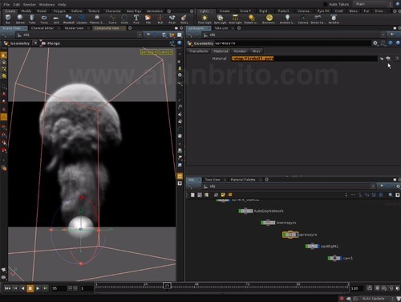Select the File shelf tool
Screen dimensions: 401x302
(148, 18)
